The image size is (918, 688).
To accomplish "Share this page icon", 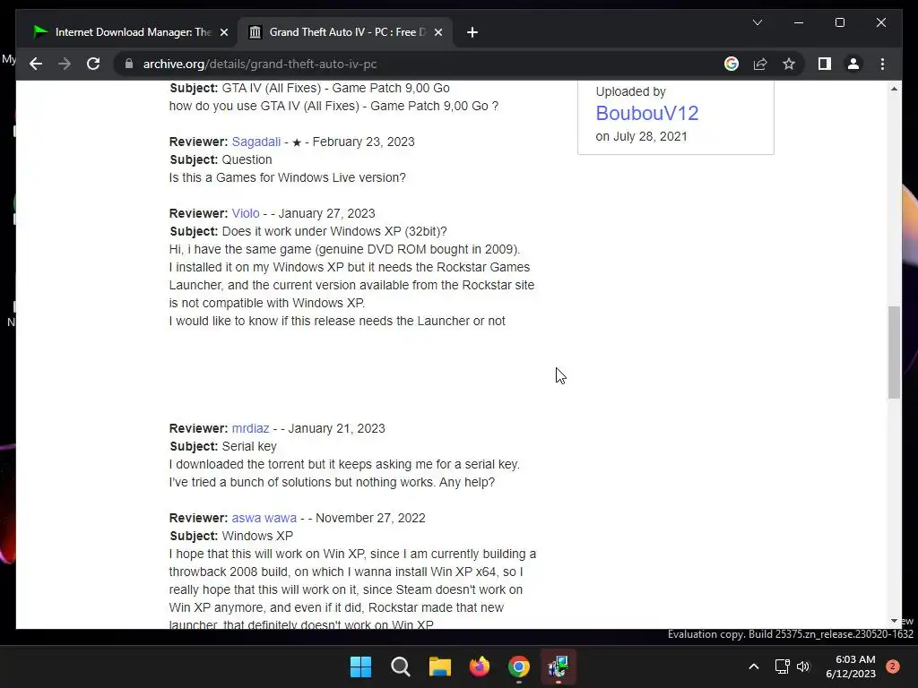I will (760, 64).
